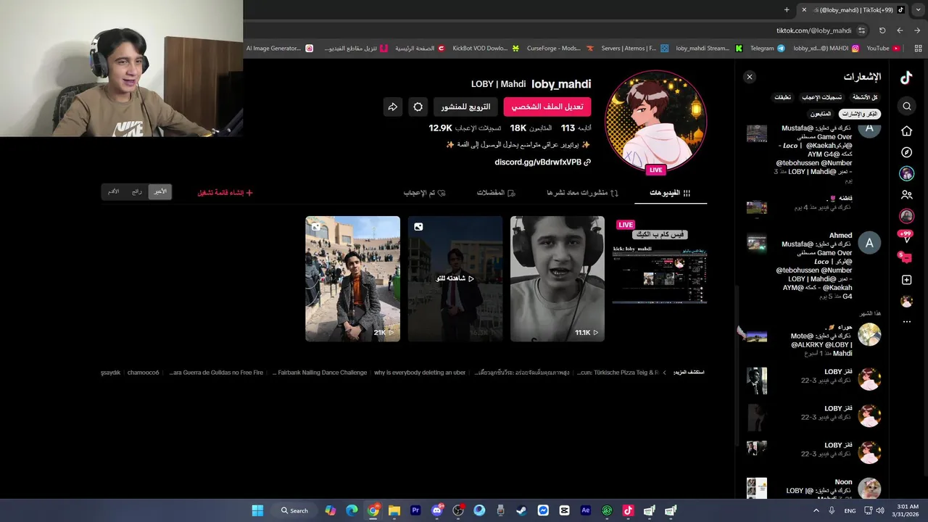Open YouTube bookmark
This screenshot has height=522, width=928.
pyautogui.click(x=883, y=49)
